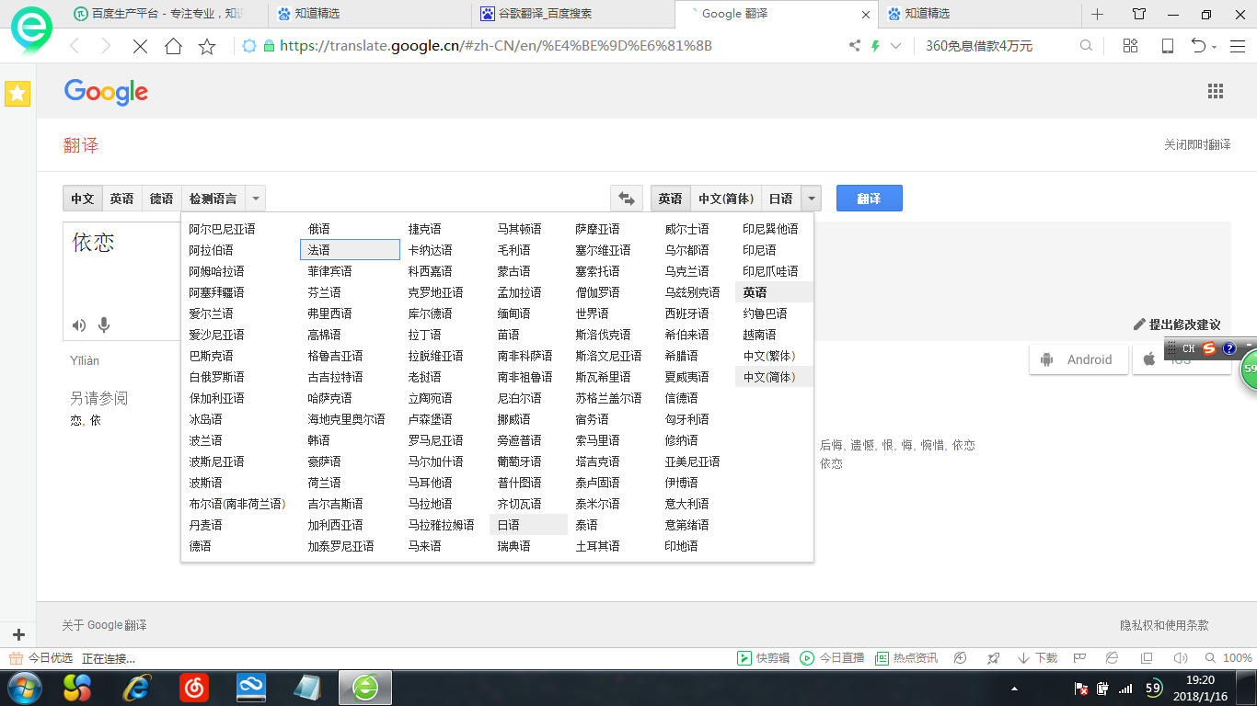Choose 俄语 from the language list
1257x706 pixels.
click(319, 229)
